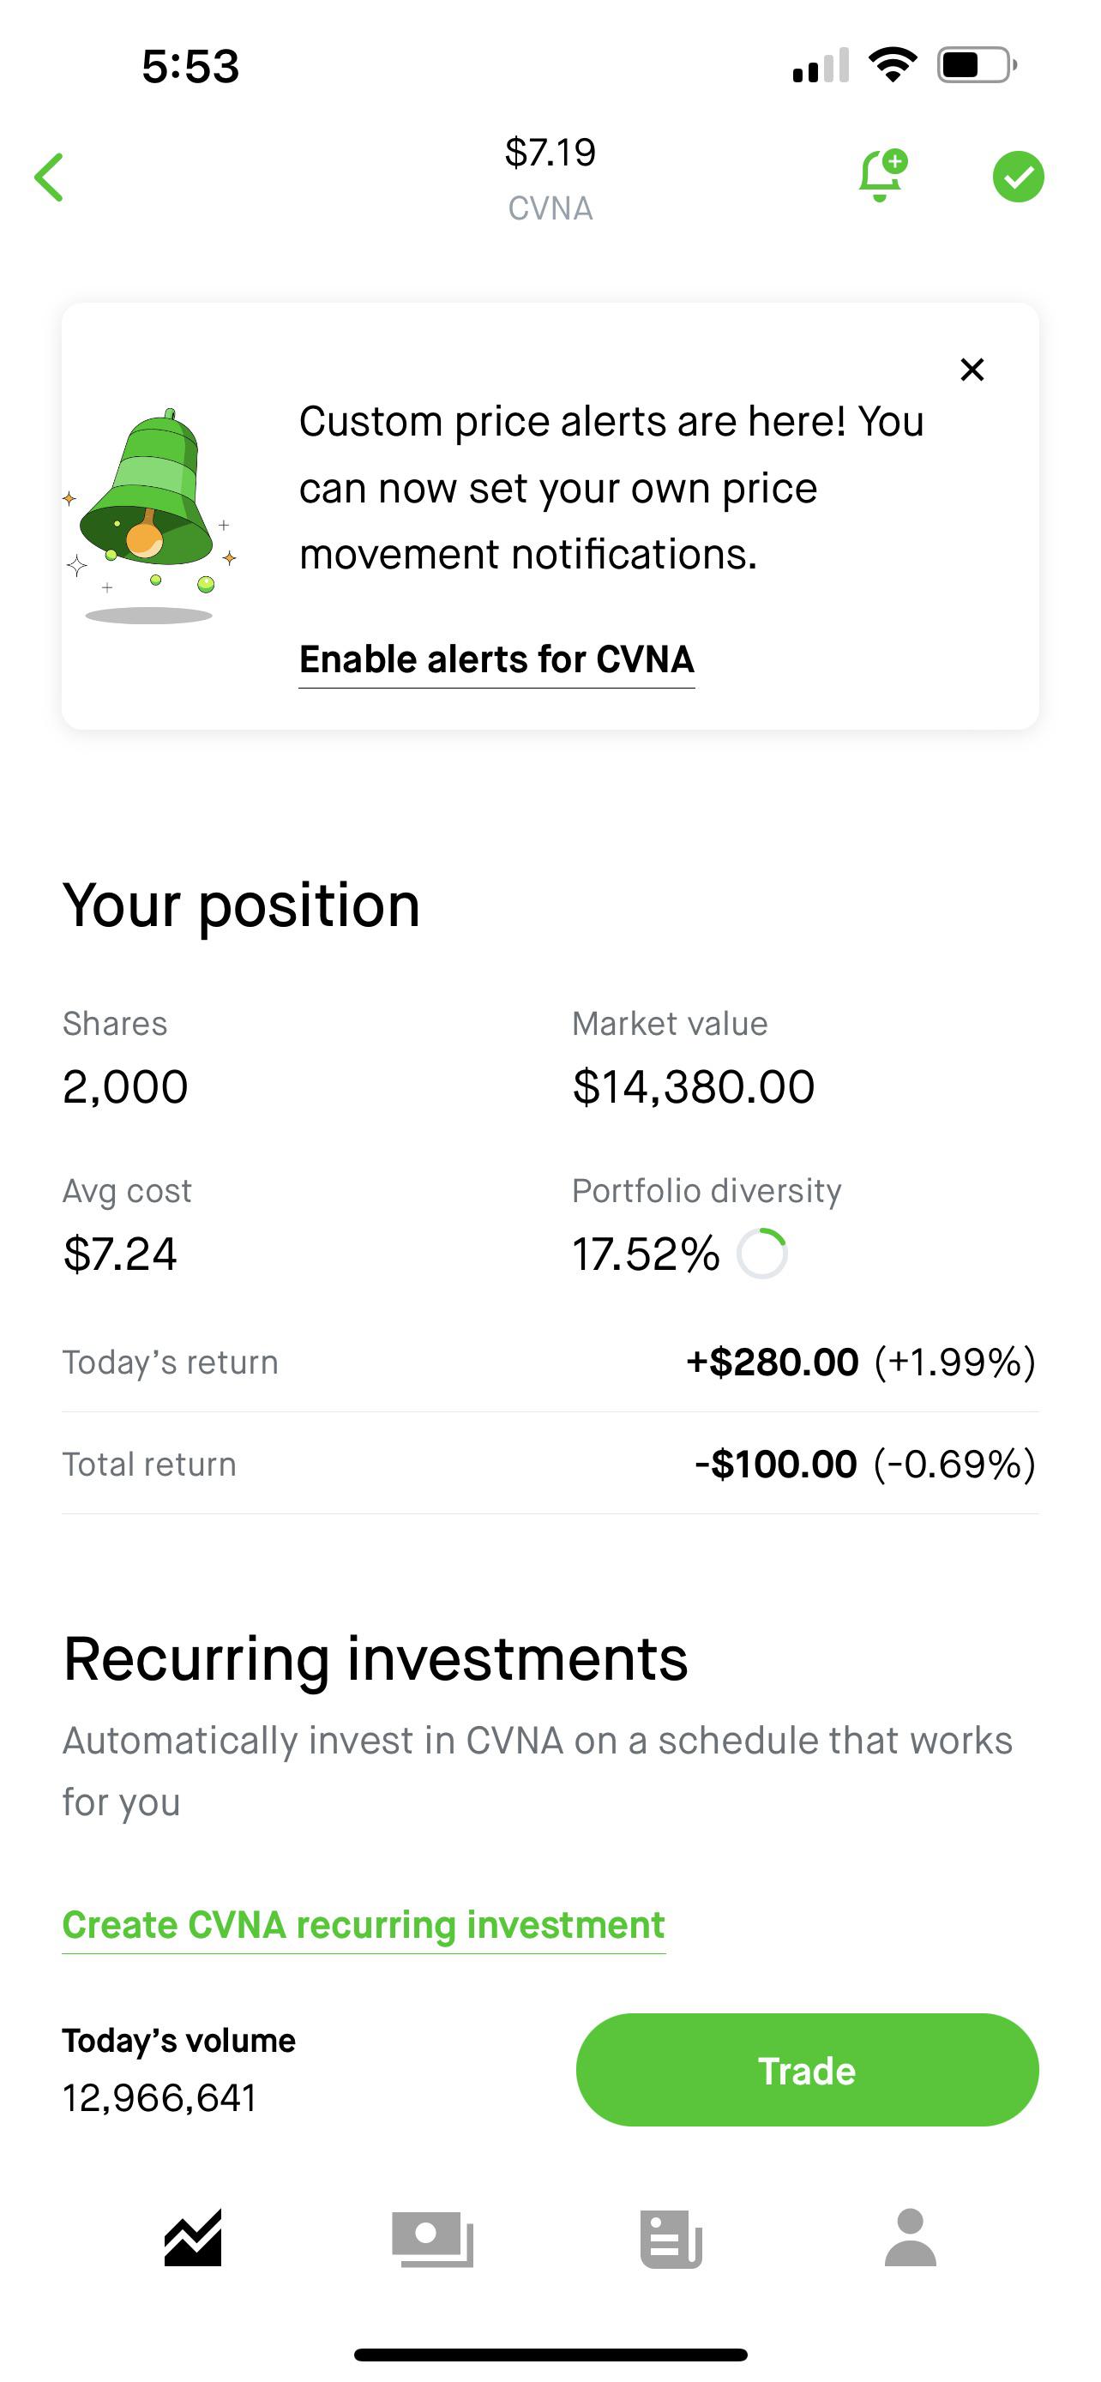Image resolution: width=1101 pixels, height=2382 pixels.
Task: Go to the account profile tab
Action: pos(911,2238)
